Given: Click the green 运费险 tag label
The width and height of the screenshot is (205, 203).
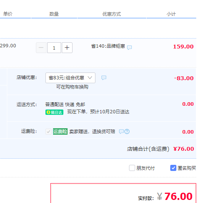Looking at the screenshot, I should (60, 131).
